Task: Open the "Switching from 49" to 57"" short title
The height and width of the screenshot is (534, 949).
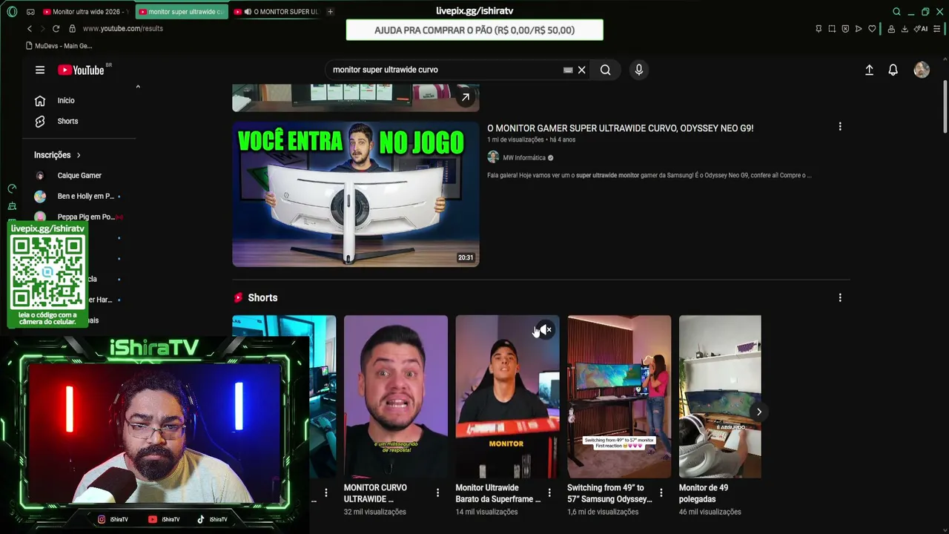Action: [x=610, y=493]
